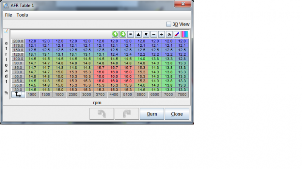Select the 5800 rpm axis header
Screen dimensions: 302x169
[141, 94]
